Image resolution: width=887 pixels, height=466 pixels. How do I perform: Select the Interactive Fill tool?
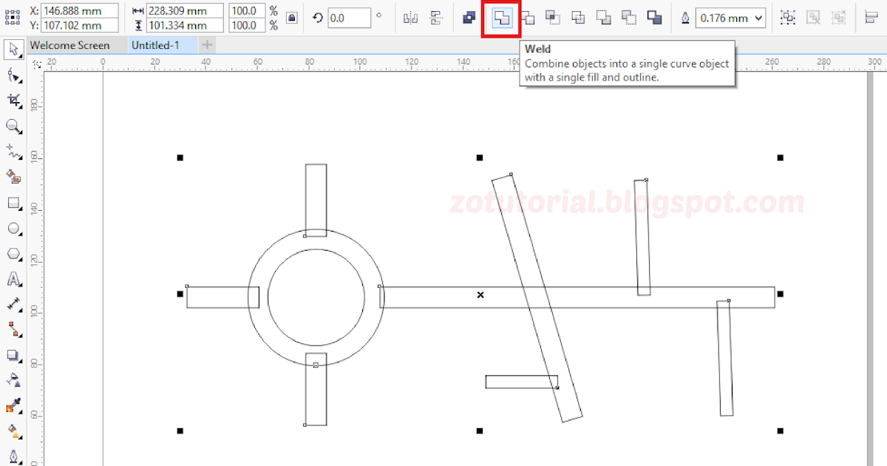pos(13,431)
